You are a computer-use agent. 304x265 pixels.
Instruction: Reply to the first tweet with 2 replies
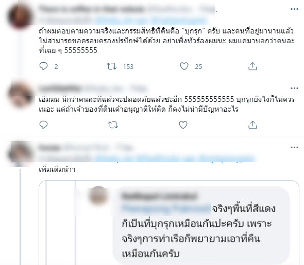43,66
